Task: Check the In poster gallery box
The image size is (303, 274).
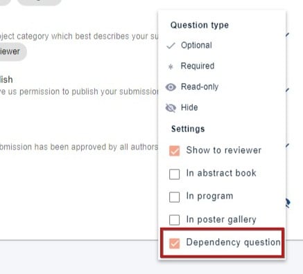Action: [x=174, y=220]
